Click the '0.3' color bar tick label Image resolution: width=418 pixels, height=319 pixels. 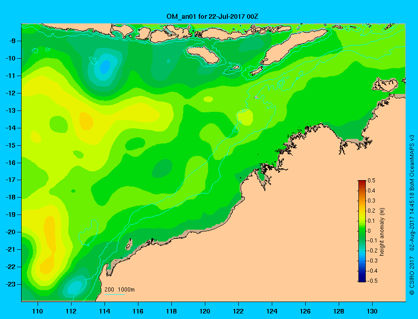[371, 201]
